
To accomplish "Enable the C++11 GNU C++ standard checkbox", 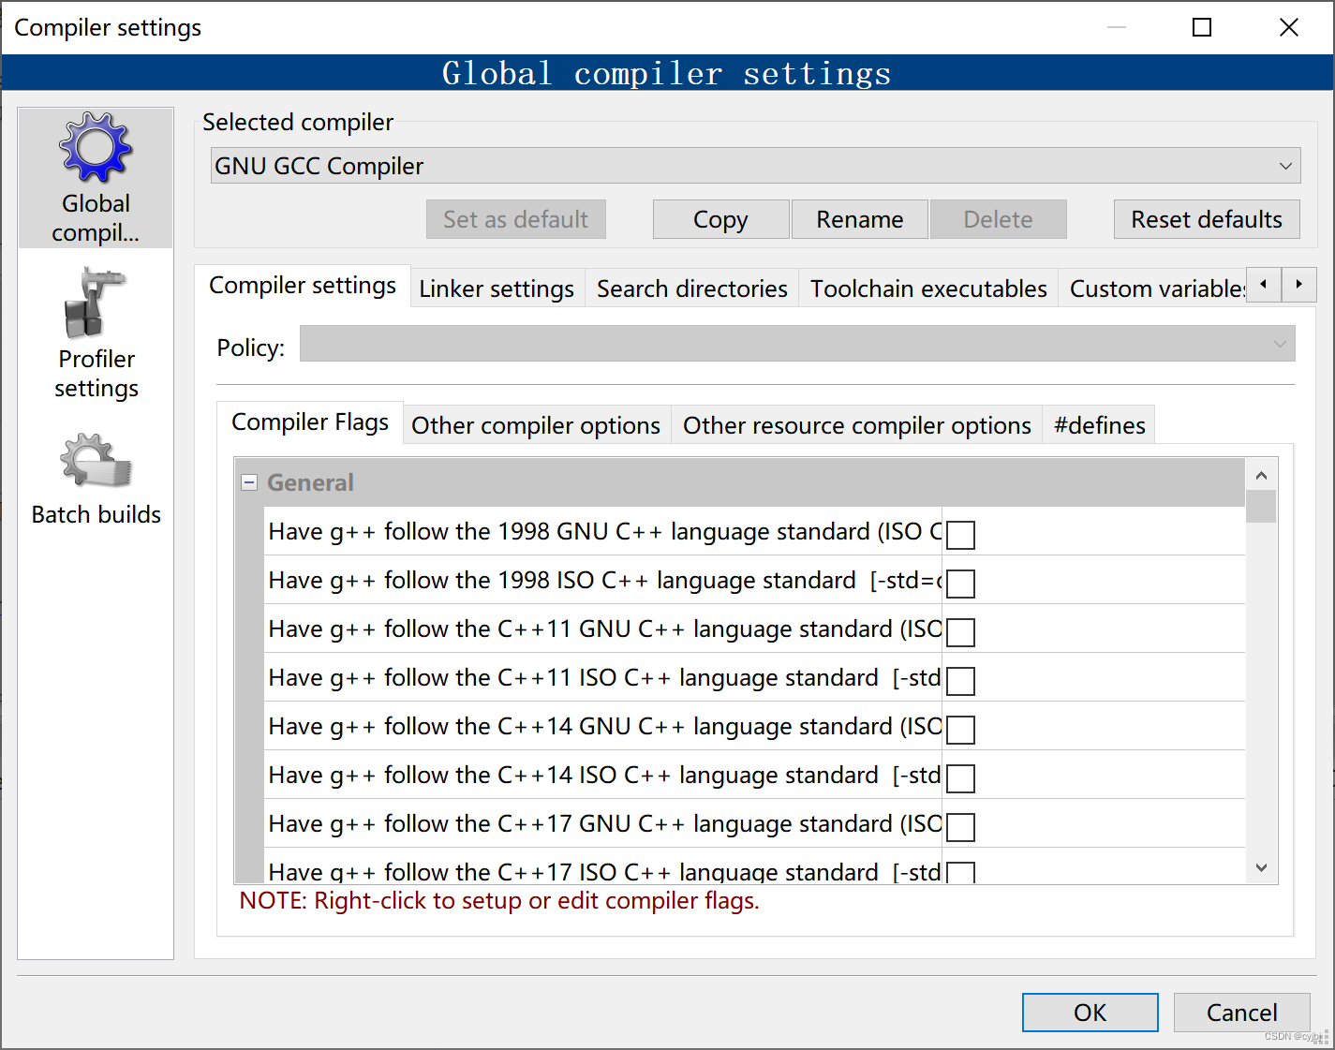I will (x=960, y=632).
